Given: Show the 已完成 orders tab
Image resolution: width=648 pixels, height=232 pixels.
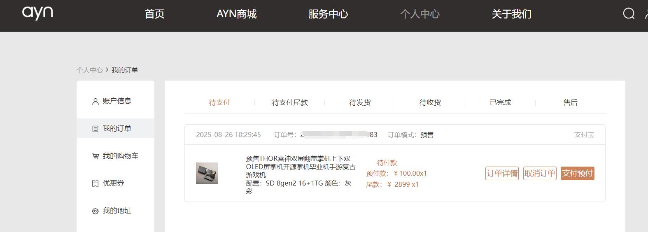Looking at the screenshot, I should 500,102.
